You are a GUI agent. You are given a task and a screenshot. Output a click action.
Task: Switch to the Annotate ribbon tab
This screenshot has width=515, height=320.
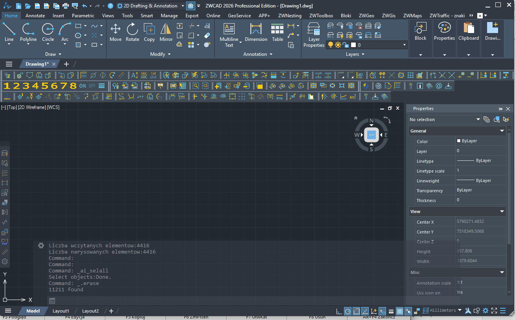[35, 16]
